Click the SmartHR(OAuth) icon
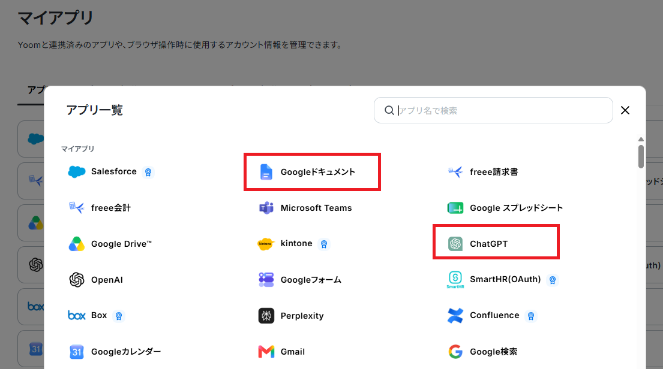 [455, 280]
